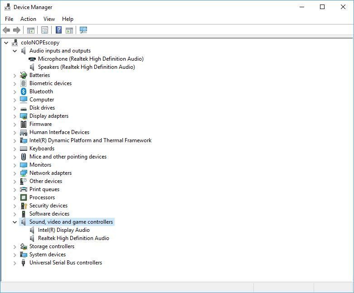Expand the Software devices category

[15, 214]
